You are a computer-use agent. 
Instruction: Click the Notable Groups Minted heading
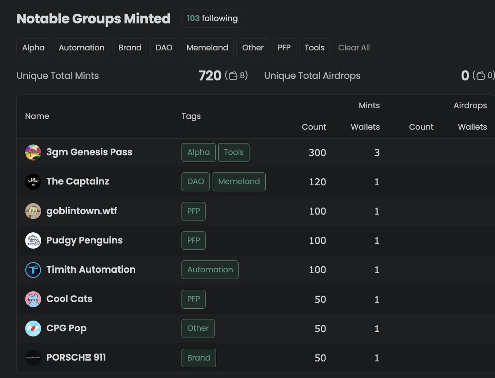(x=94, y=19)
